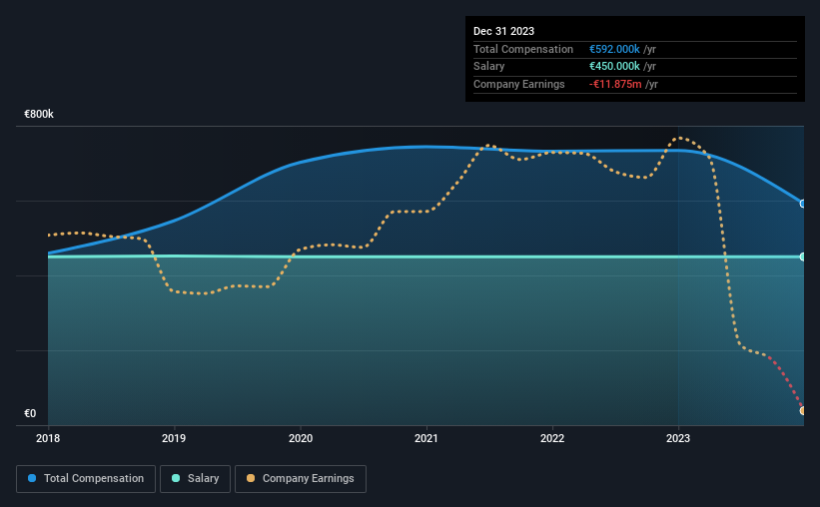Click the 2018 x-axis label
820x507 pixels.
click(48, 438)
